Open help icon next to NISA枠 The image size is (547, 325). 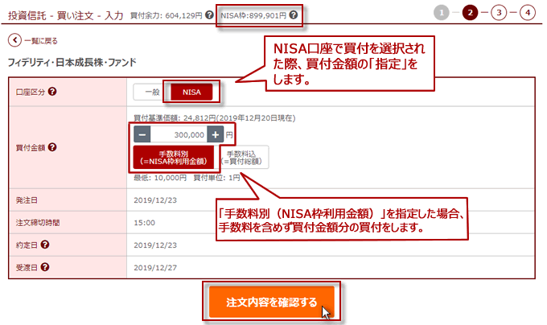(294, 15)
